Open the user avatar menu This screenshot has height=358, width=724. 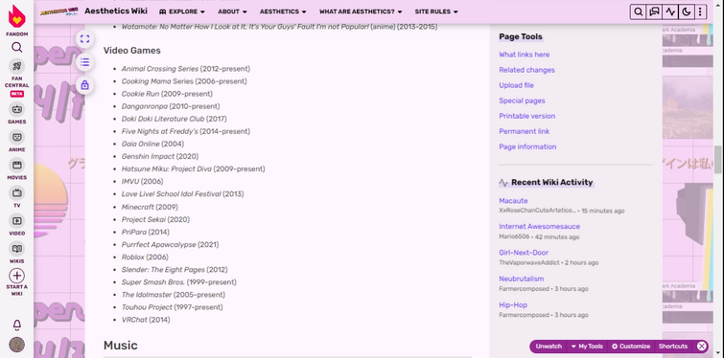tap(16, 345)
